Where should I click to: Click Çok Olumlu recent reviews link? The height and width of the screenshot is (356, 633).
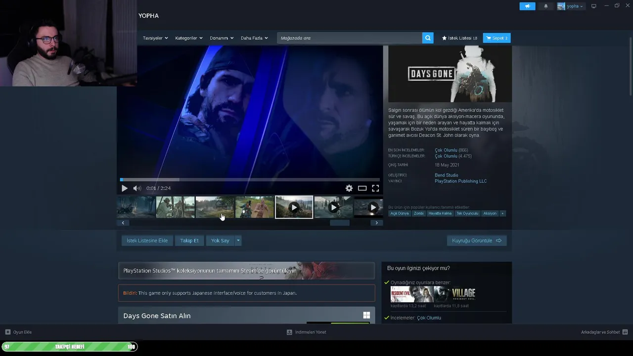446,150
